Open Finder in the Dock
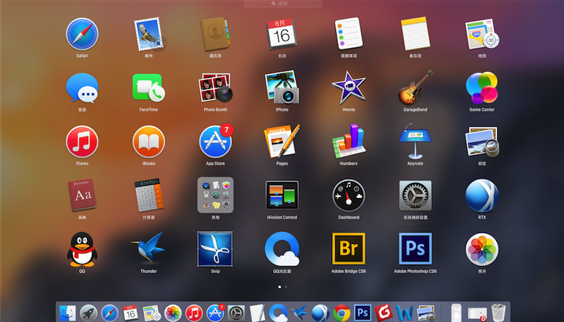Image resolution: width=564 pixels, height=322 pixels. [67, 313]
